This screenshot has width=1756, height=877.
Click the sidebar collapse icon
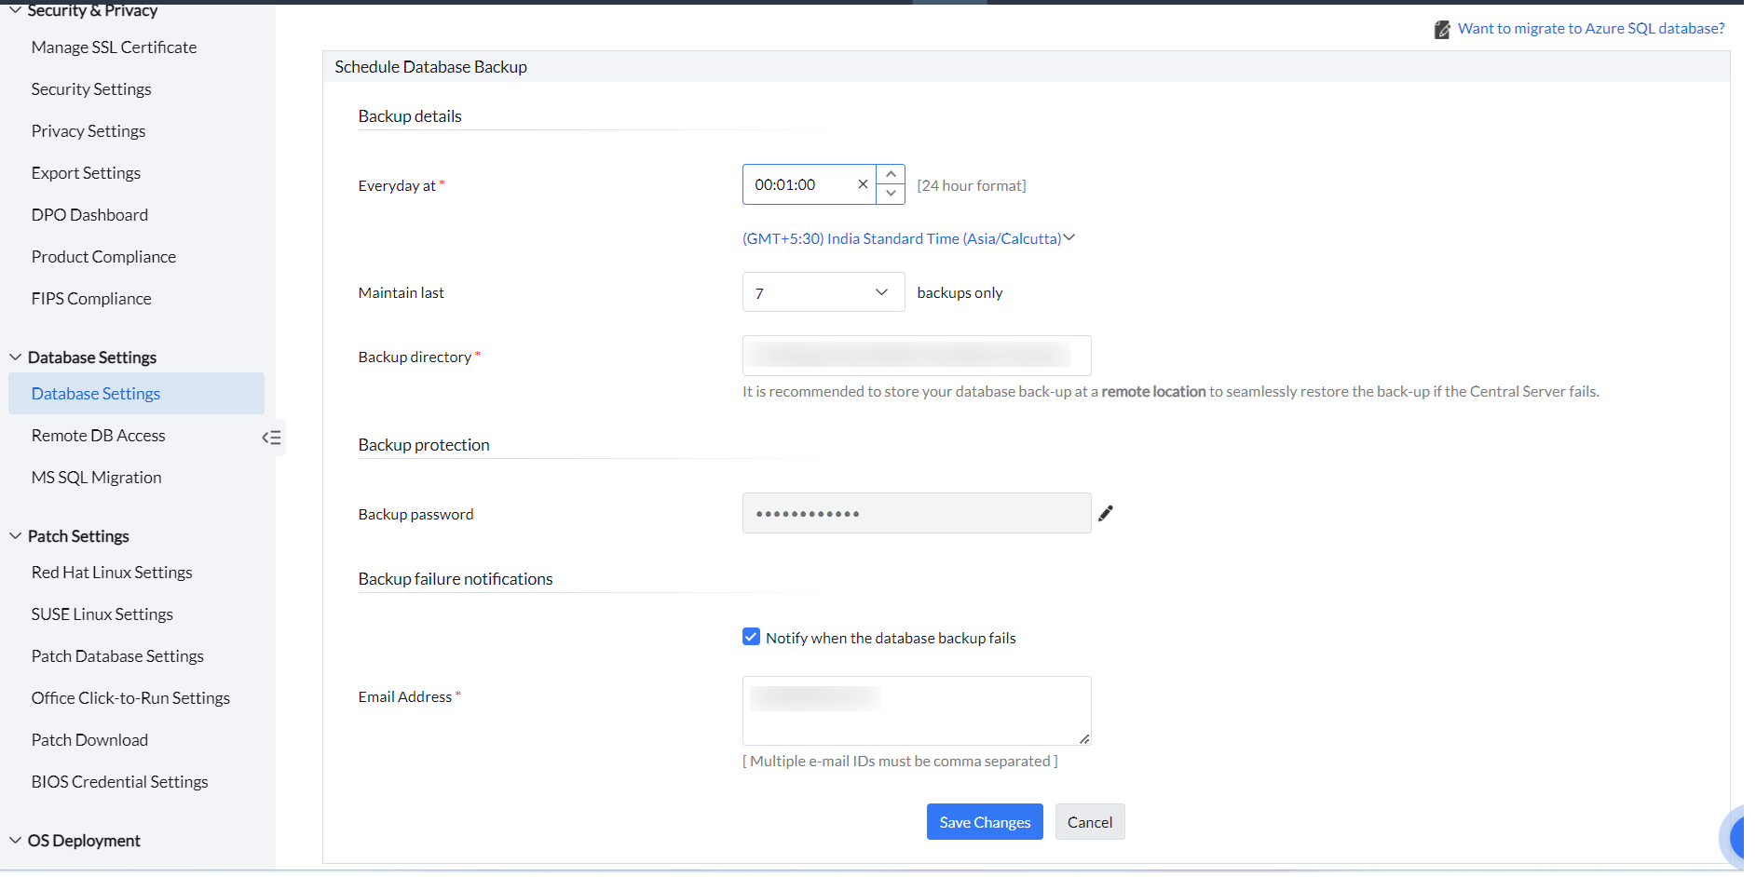coord(271,438)
